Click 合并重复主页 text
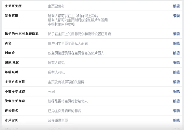Viewport: 184px width, 130px height. tap(58, 120)
